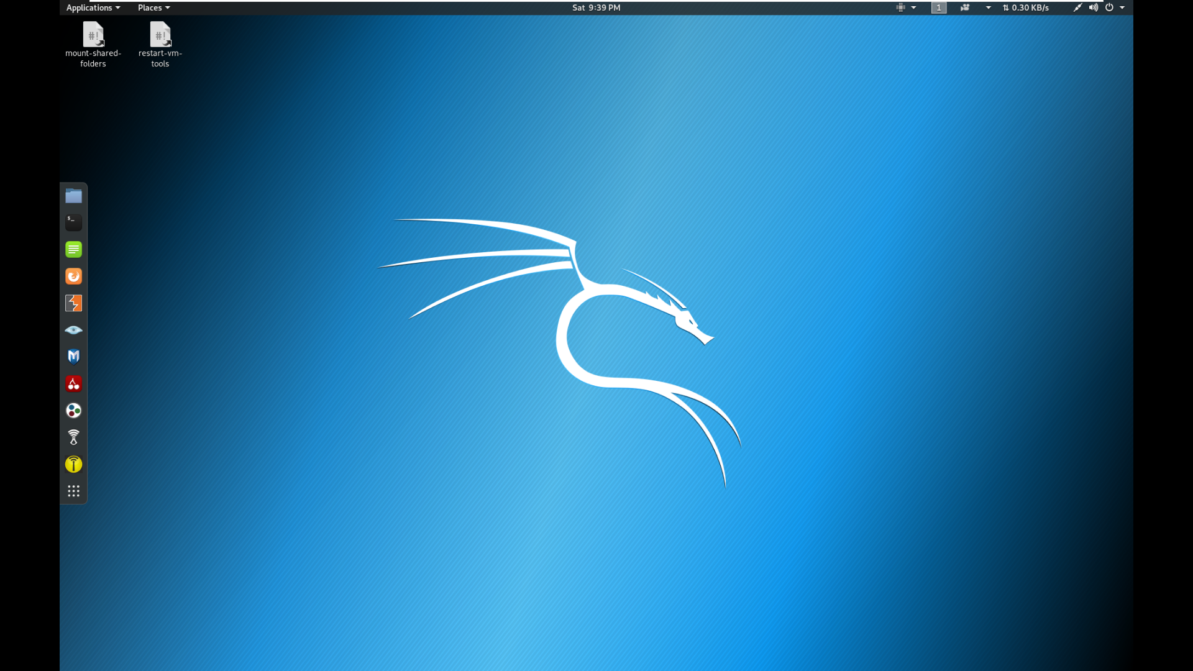Open the volume speaker icon
Viewport: 1193px width, 671px height.
(1094, 7)
